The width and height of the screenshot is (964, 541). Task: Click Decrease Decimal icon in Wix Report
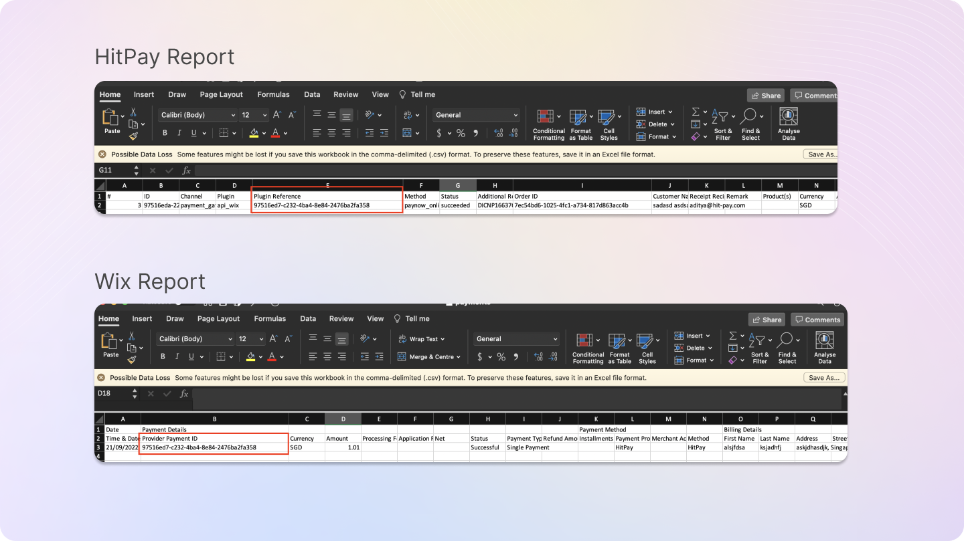pos(552,357)
